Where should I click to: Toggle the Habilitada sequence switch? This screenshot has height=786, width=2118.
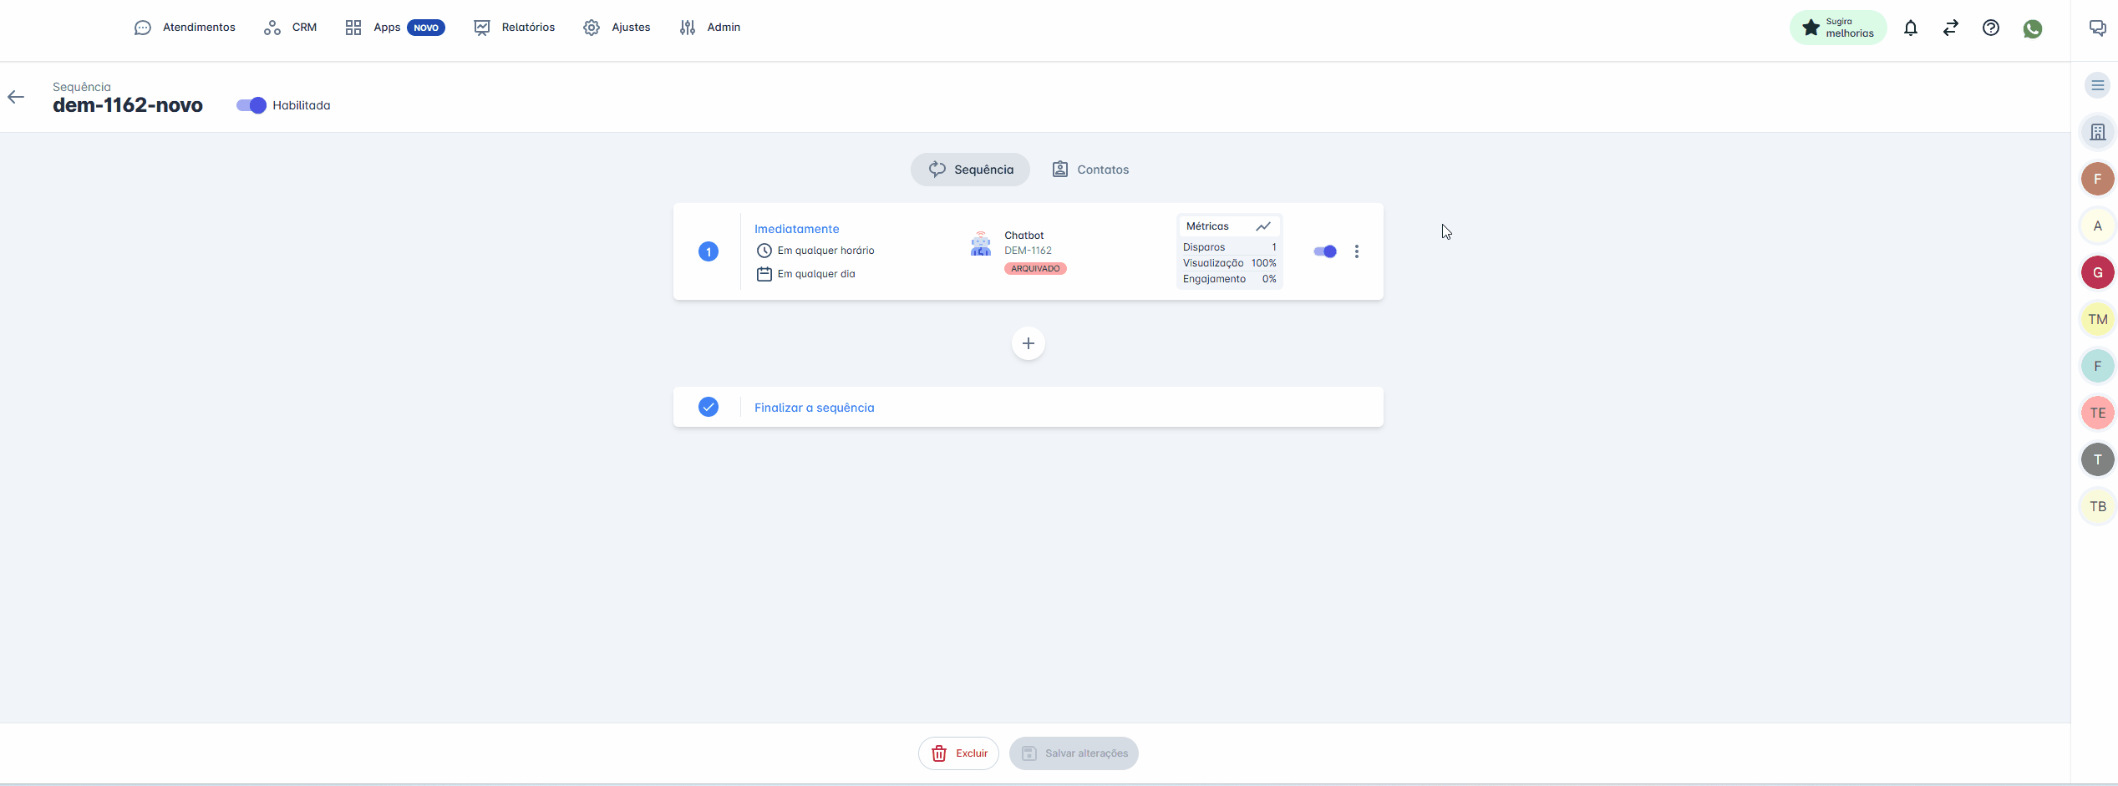click(x=251, y=105)
